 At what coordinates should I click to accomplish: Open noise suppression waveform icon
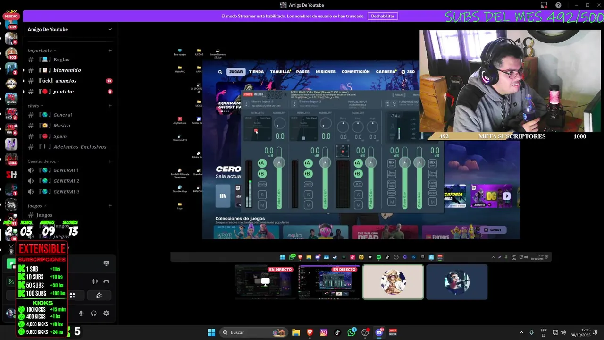coord(95,281)
